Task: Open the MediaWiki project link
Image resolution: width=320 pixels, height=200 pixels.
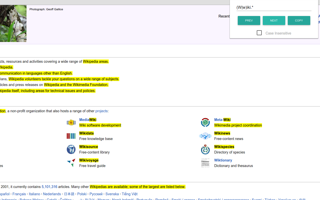Action: point(88,120)
